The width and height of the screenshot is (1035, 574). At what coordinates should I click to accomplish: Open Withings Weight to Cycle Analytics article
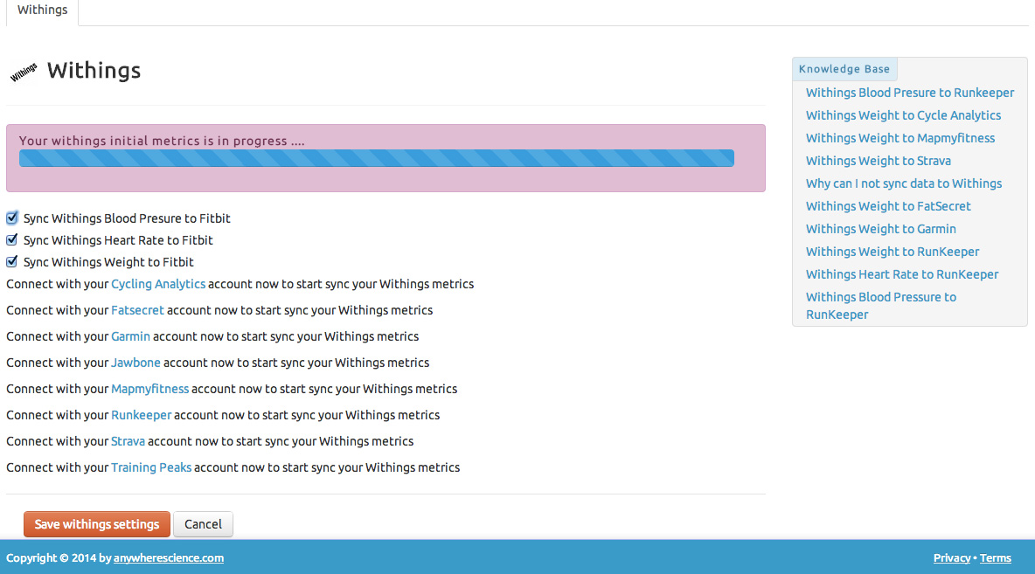(x=903, y=115)
